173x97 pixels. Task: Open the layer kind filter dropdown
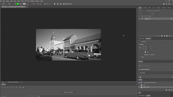click(x=142, y=11)
